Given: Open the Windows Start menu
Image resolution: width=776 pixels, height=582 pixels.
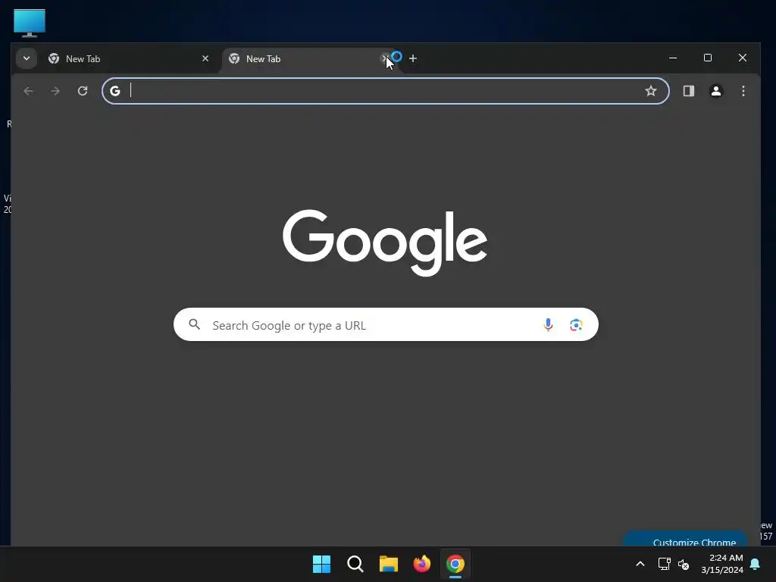Looking at the screenshot, I should 321,564.
